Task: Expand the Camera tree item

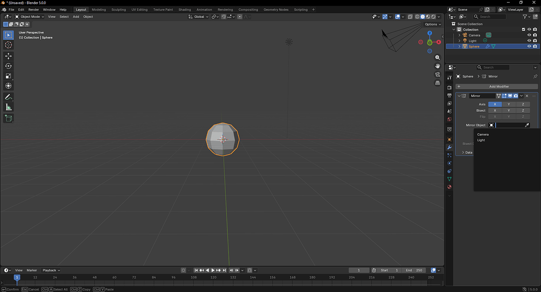Action: coord(459,35)
